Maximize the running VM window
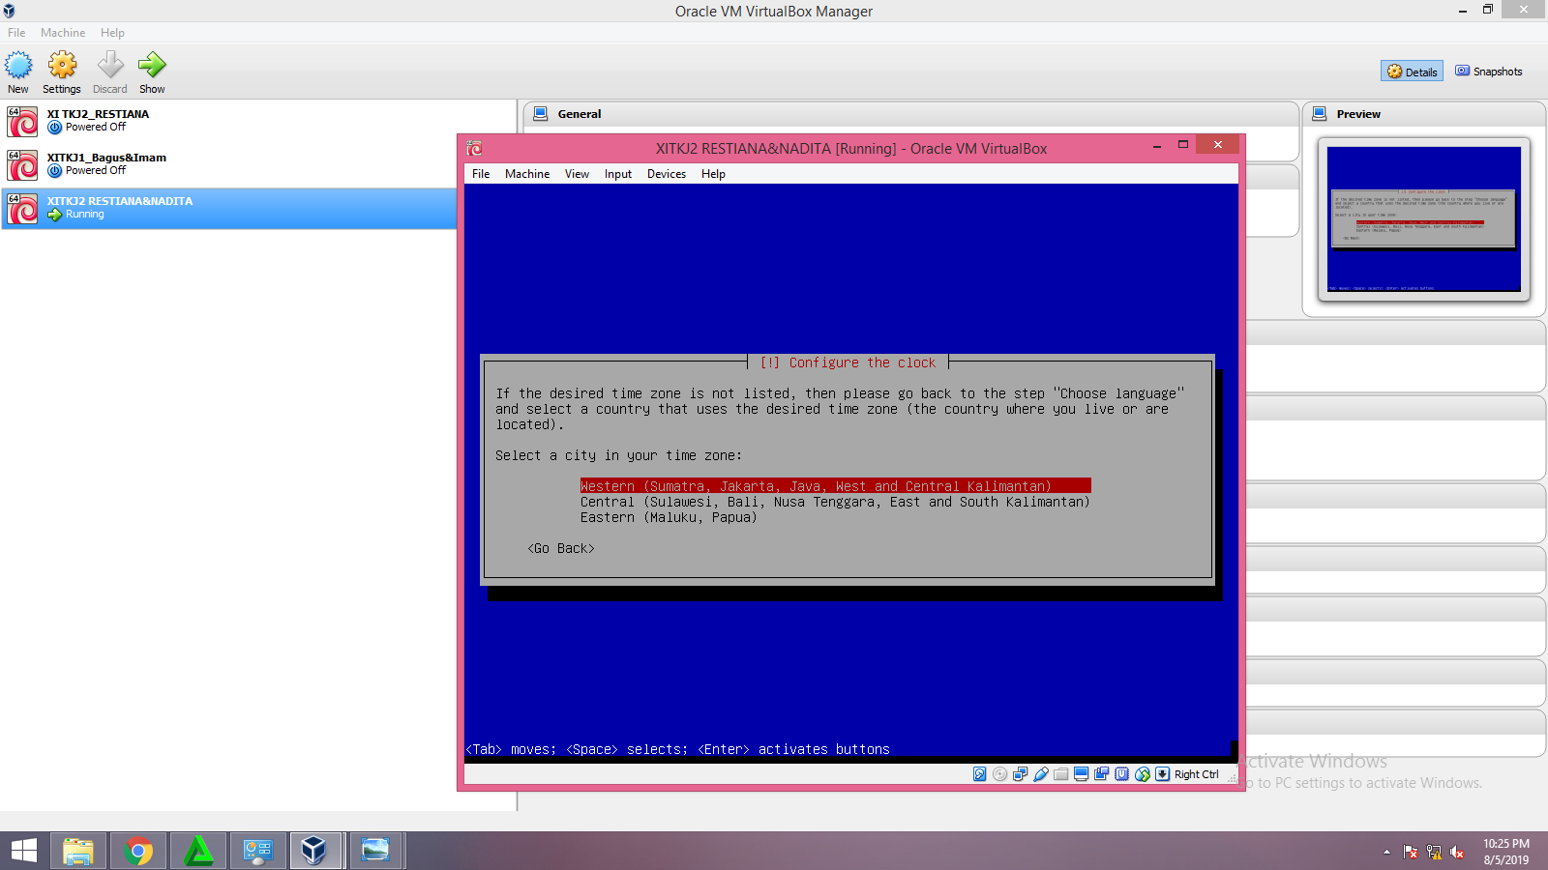 pos(1182,145)
